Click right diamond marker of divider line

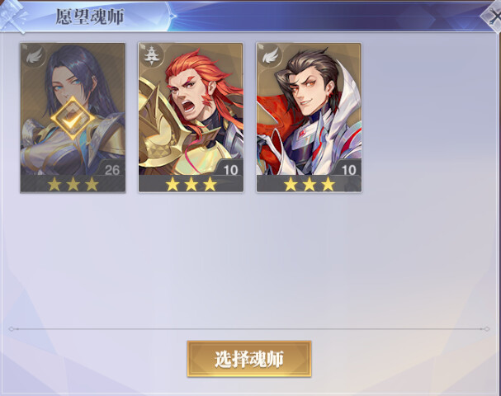tap(487, 329)
